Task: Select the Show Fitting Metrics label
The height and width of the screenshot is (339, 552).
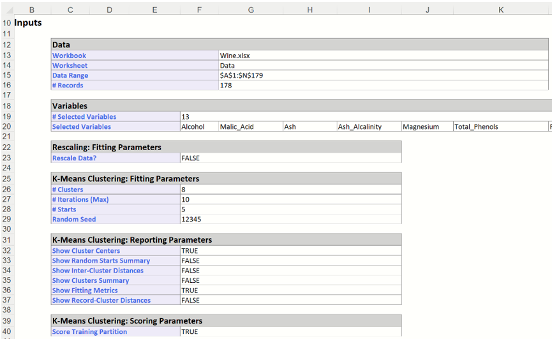Action: [85, 290]
